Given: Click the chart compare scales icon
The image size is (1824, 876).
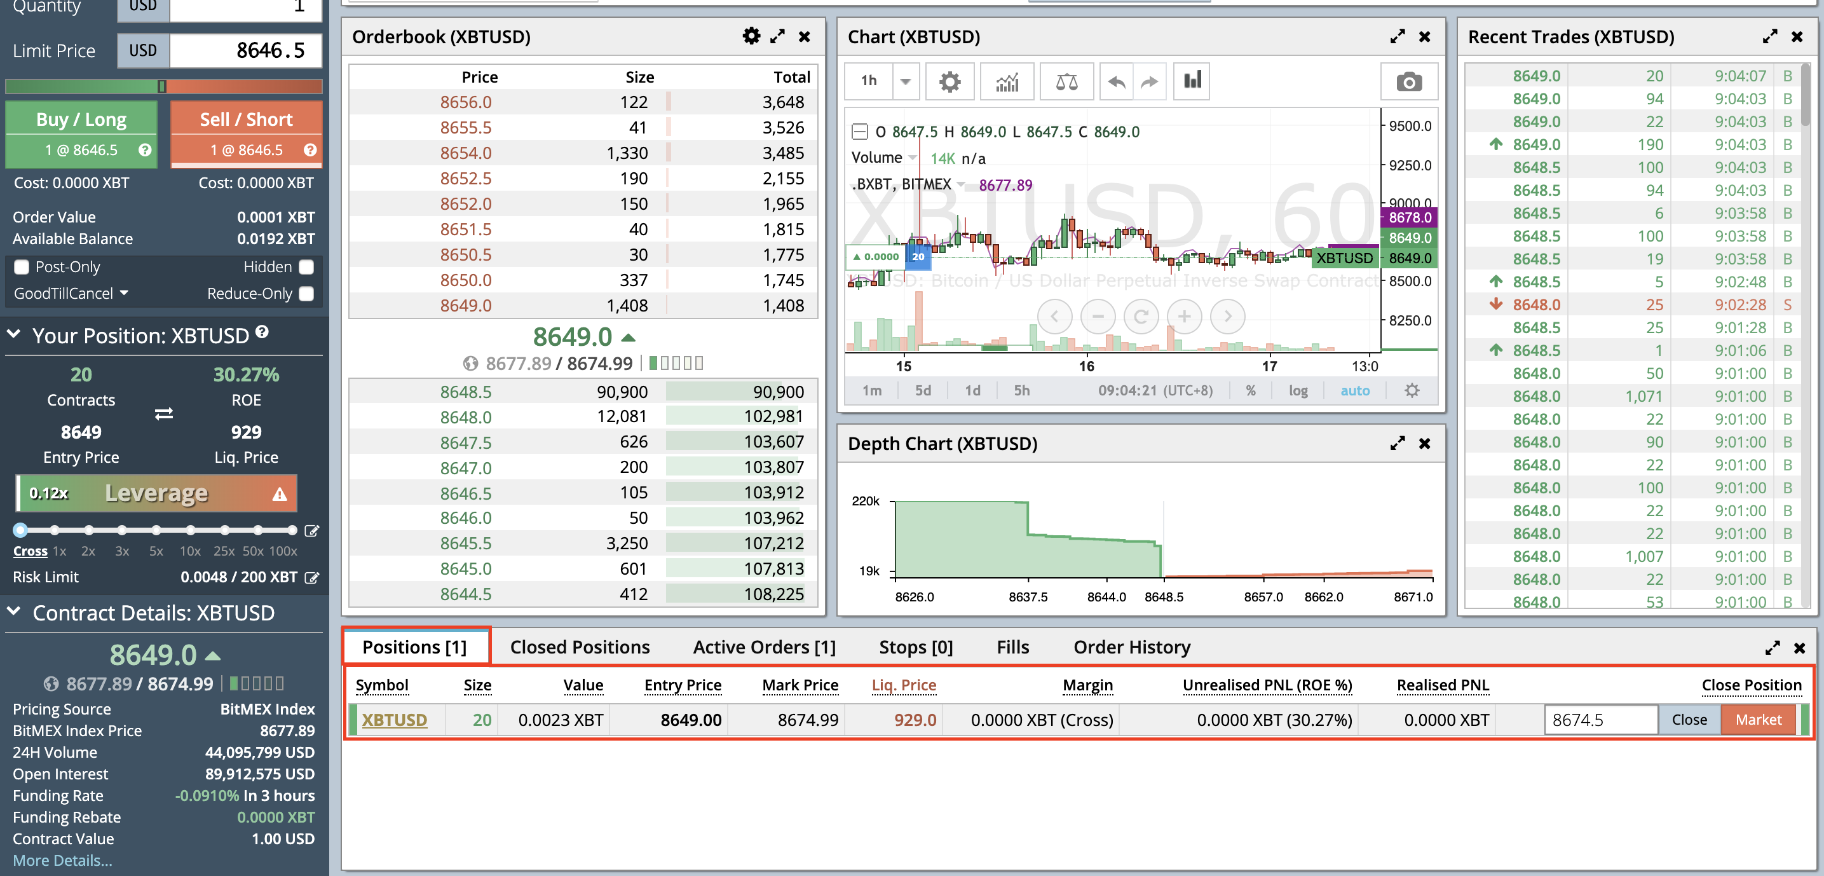Looking at the screenshot, I should [x=1066, y=81].
